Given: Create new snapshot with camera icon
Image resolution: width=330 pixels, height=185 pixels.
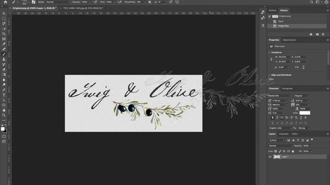Looking at the screenshot, I should [317, 34].
